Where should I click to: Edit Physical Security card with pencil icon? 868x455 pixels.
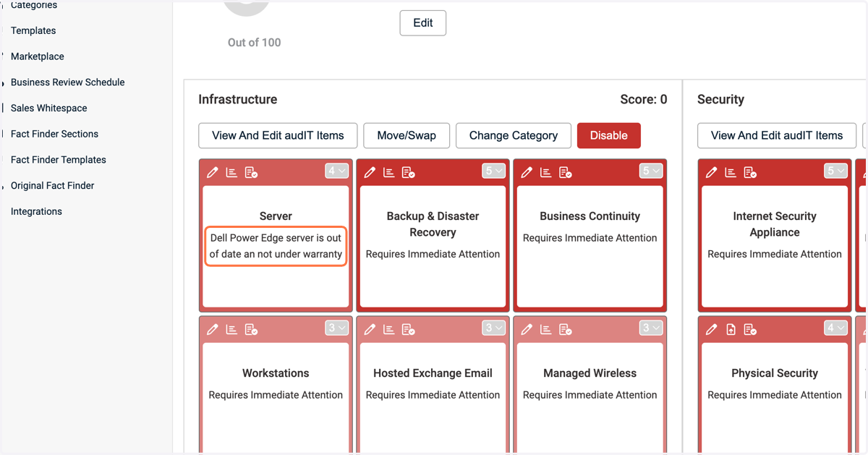click(x=712, y=329)
